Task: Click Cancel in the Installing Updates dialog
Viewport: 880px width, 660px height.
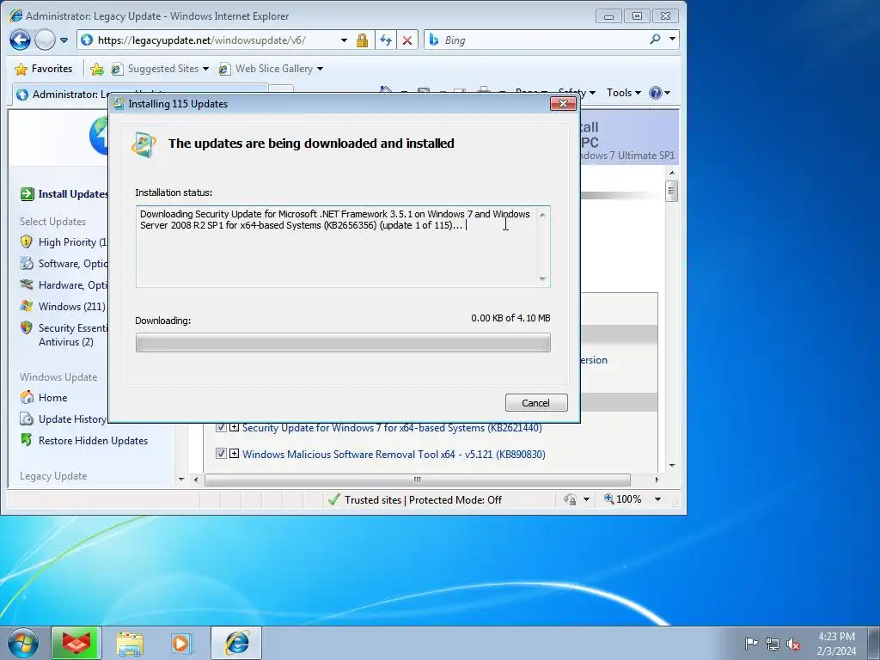Action: pyautogui.click(x=536, y=402)
